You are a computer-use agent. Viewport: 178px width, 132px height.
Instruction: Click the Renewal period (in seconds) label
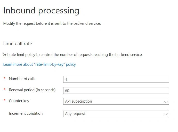pyautogui.click(x=32, y=90)
